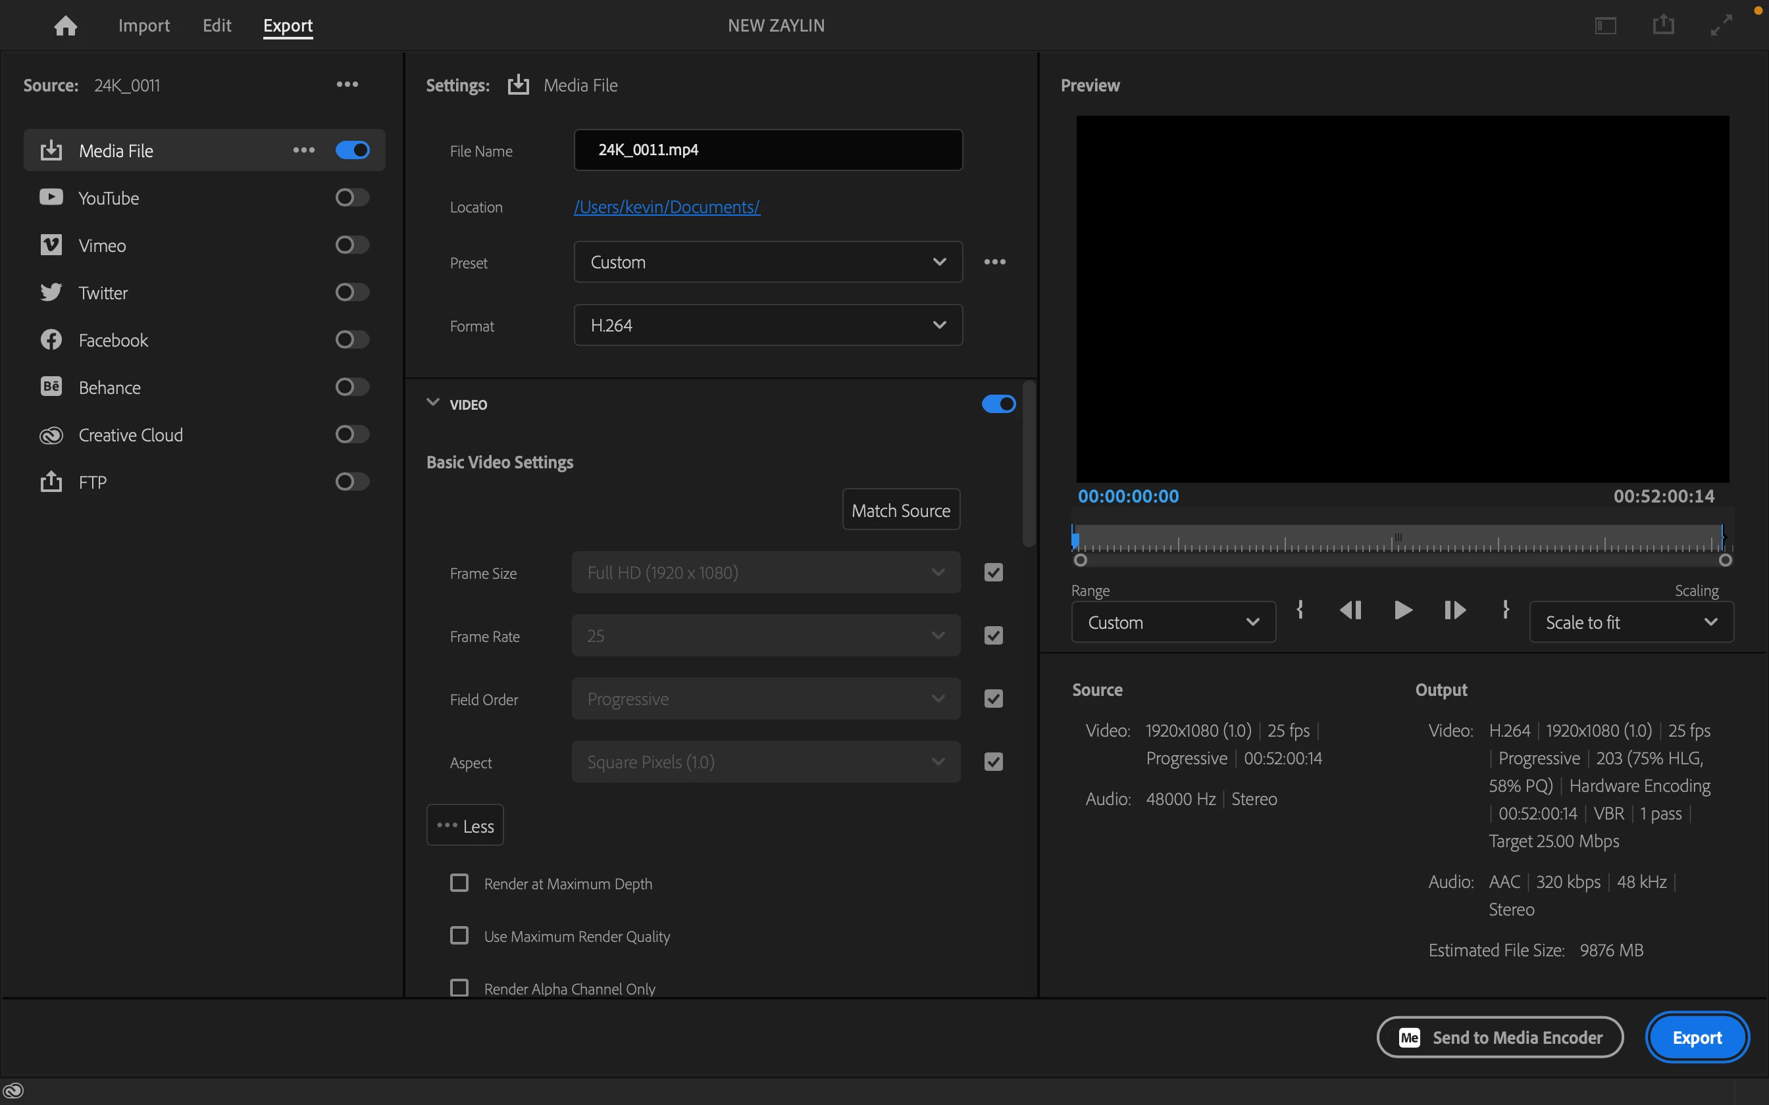The width and height of the screenshot is (1769, 1105).
Task: Play the export preview
Action: pyautogui.click(x=1403, y=610)
